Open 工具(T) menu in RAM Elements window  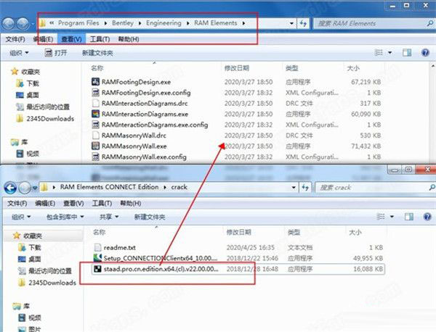[100, 39]
